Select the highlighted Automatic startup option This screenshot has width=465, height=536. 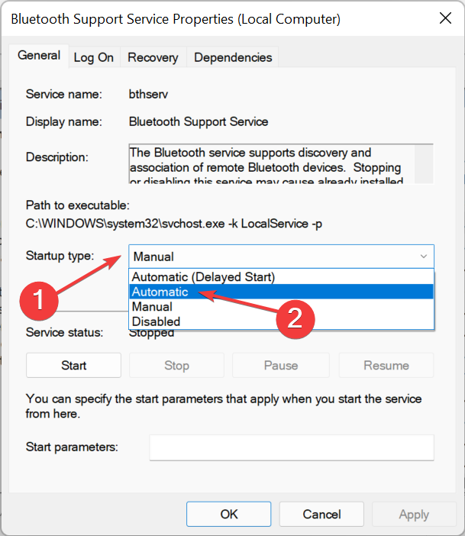click(160, 292)
